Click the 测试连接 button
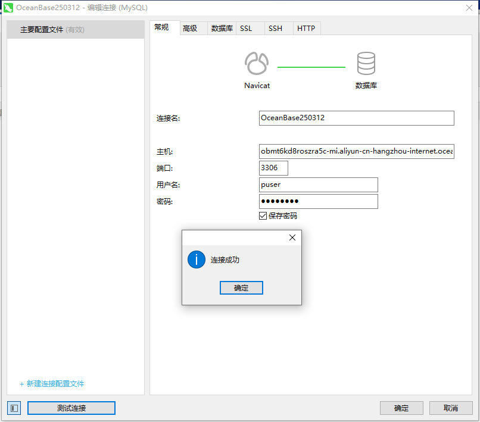The width and height of the screenshot is (480, 422). [x=71, y=408]
